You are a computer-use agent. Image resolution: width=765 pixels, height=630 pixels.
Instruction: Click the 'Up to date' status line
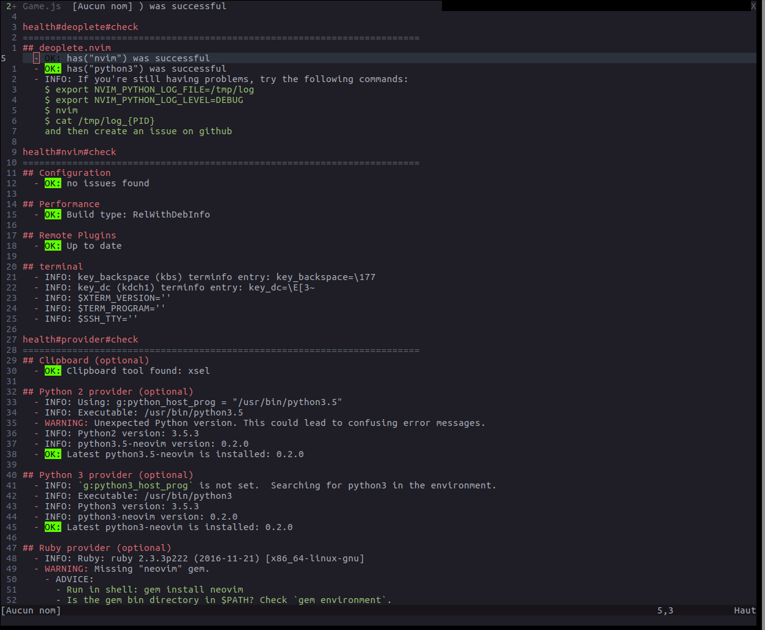pos(78,246)
